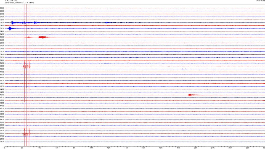This screenshot has height=149, width=265.
Task: Click the 22m tick on the minutes axis
Action: point(195,148)
